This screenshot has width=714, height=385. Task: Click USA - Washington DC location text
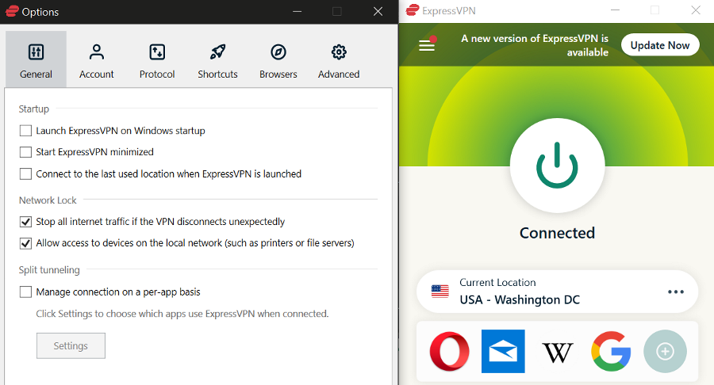pos(520,300)
